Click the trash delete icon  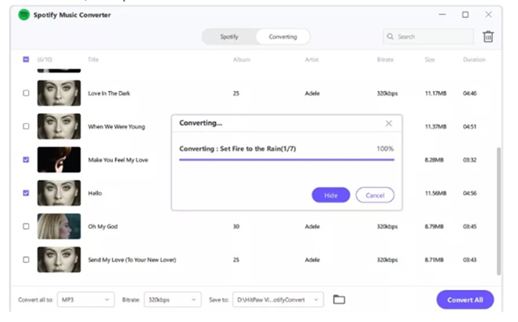click(x=488, y=37)
